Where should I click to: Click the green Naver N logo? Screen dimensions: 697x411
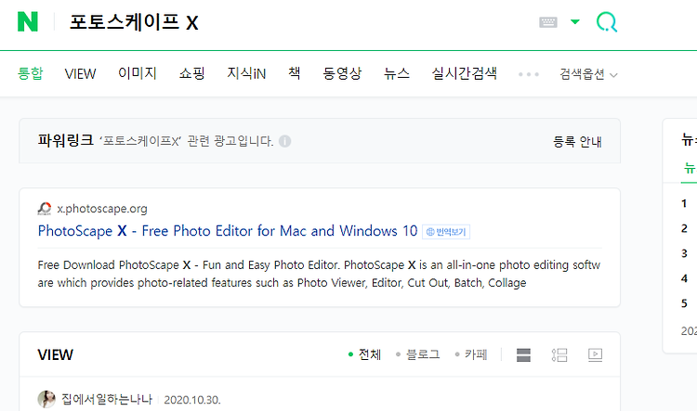(28, 21)
